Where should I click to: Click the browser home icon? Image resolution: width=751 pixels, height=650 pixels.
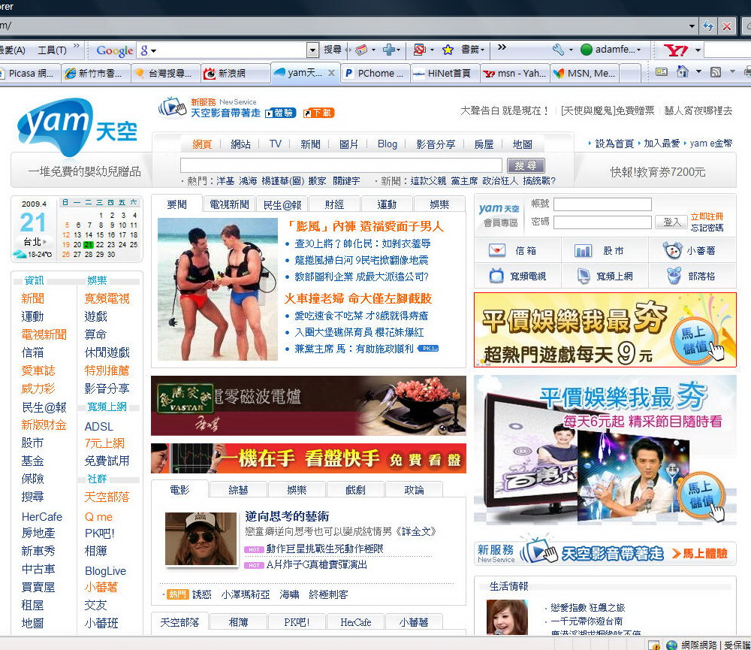point(683,72)
